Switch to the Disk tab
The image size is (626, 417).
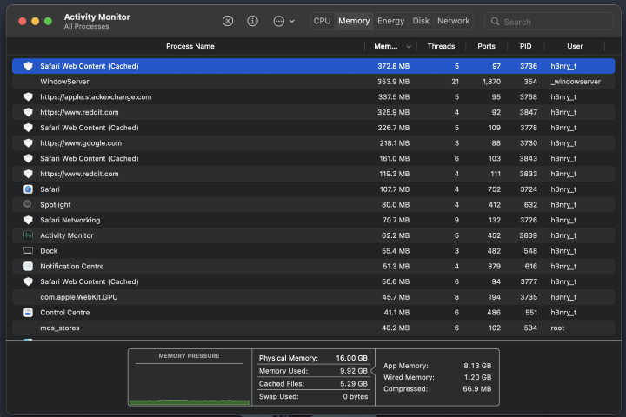coord(421,21)
